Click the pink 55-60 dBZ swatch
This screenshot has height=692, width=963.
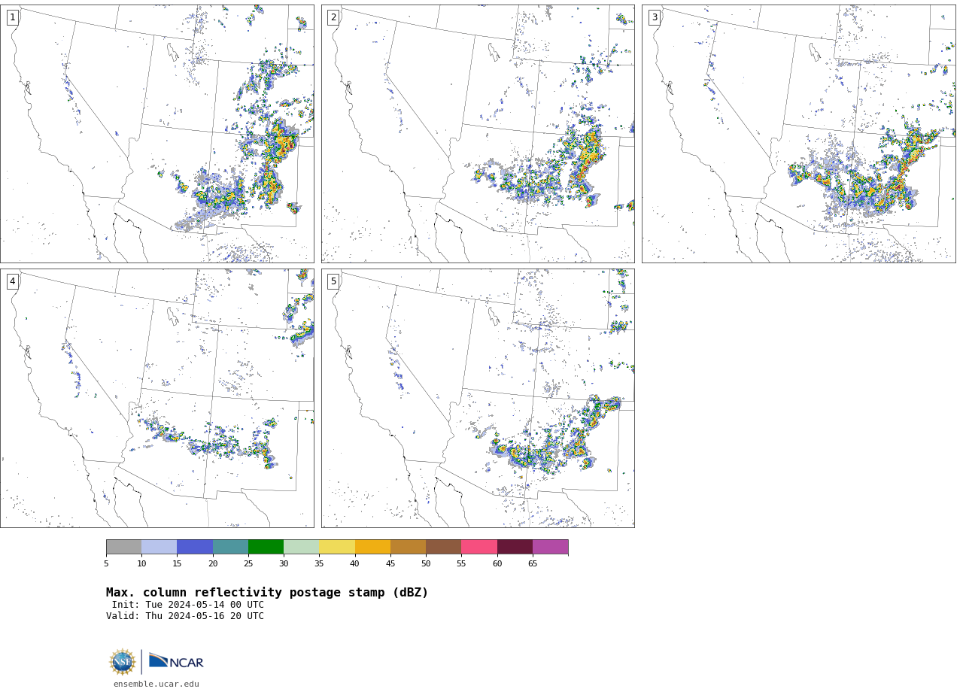[x=479, y=547]
